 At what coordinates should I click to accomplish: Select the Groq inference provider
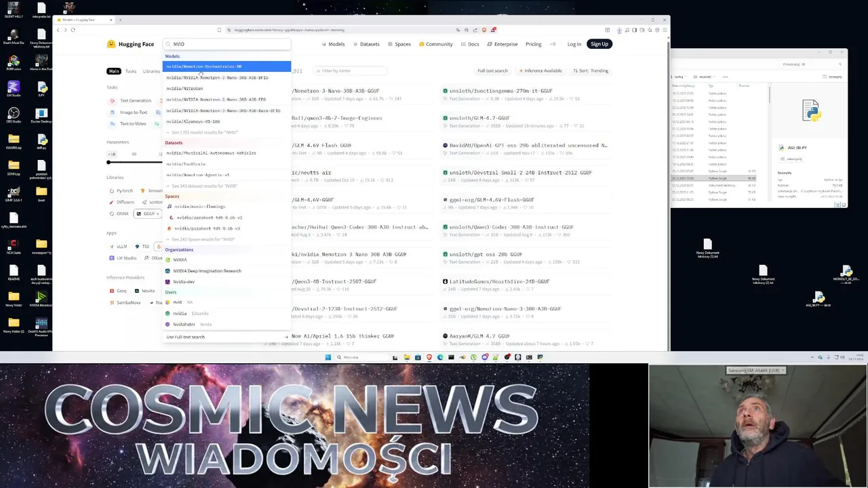pos(118,291)
